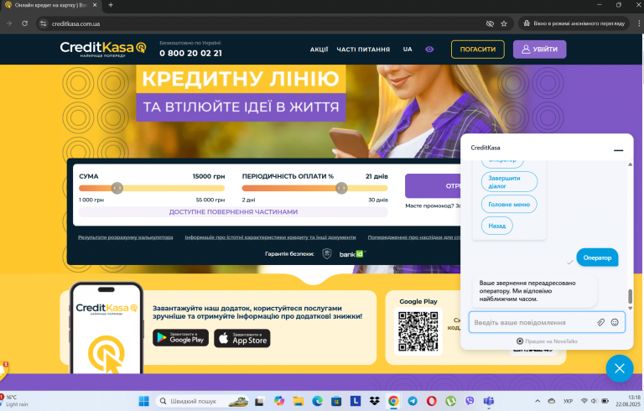Open the АКЦІЇ menu item
Viewport: 644px width, 411px height.
pos(319,49)
